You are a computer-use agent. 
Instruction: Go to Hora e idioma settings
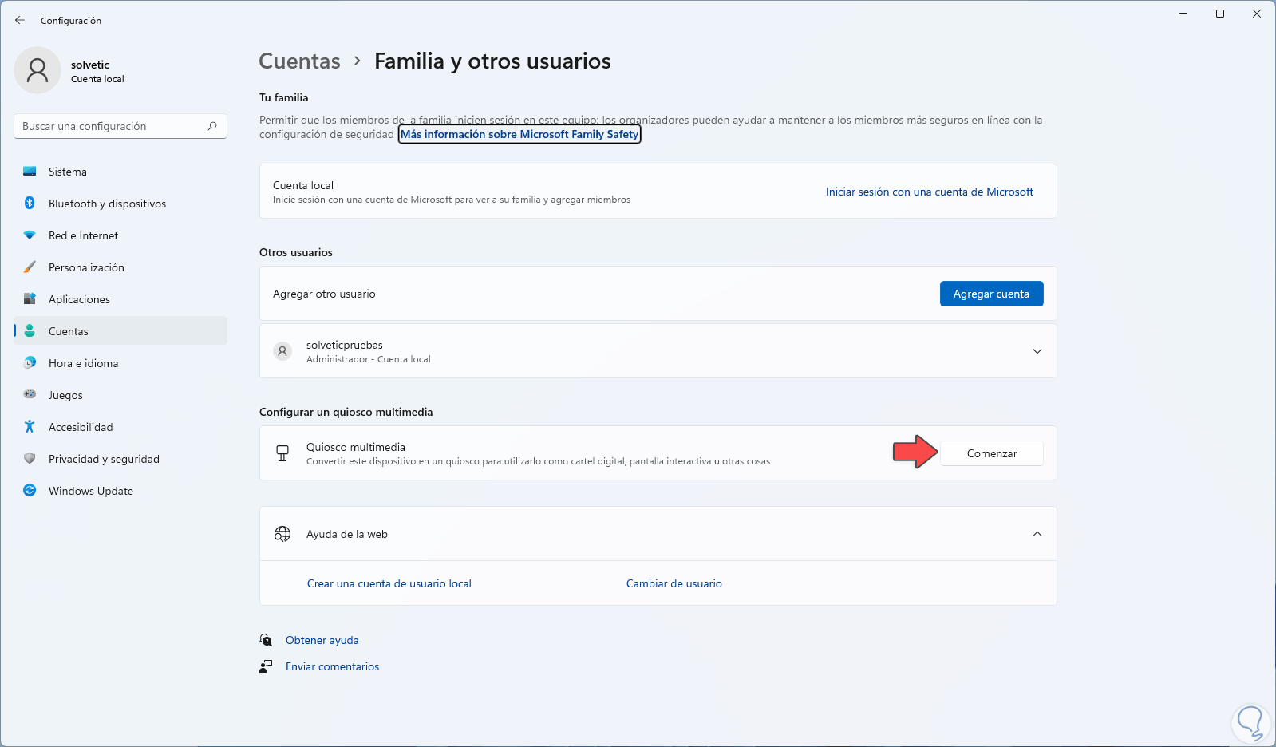(83, 363)
